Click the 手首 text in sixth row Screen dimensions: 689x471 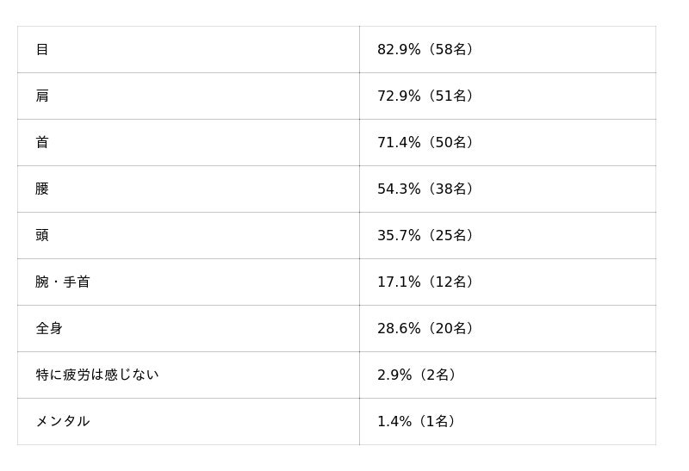pyautogui.click(x=76, y=282)
